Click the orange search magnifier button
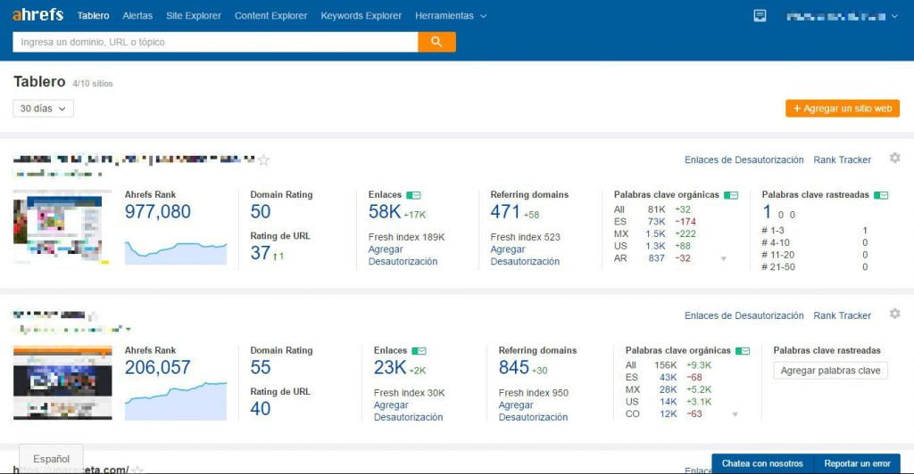Image resolution: width=914 pixels, height=474 pixels. pos(436,42)
